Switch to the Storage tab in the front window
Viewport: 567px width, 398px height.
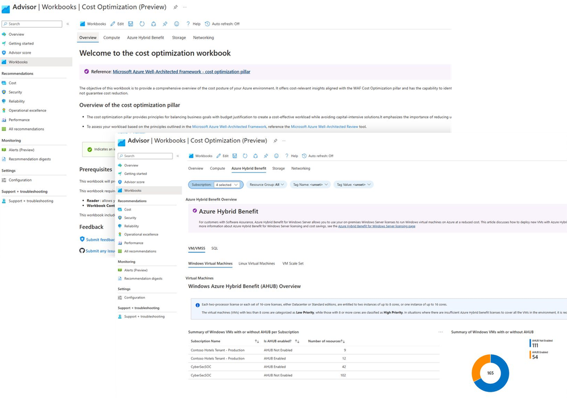tap(279, 168)
